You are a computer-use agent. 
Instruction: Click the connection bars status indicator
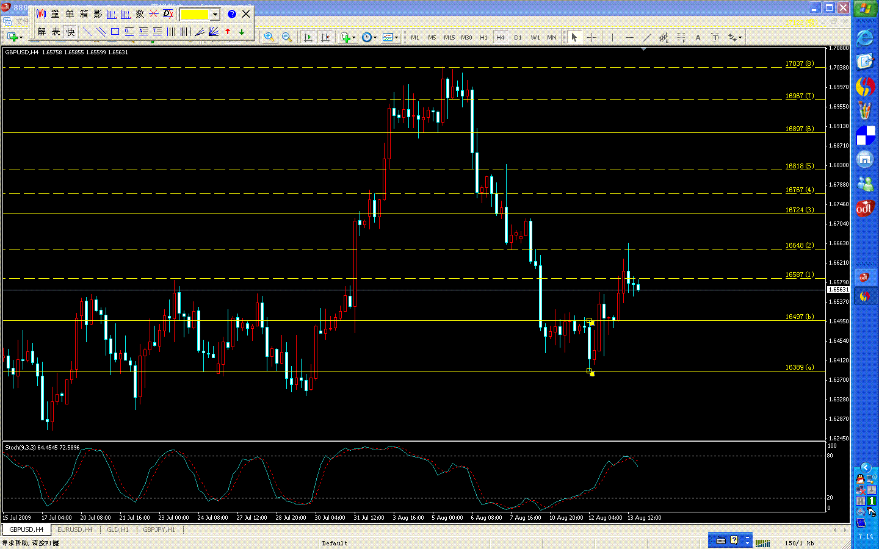762,543
